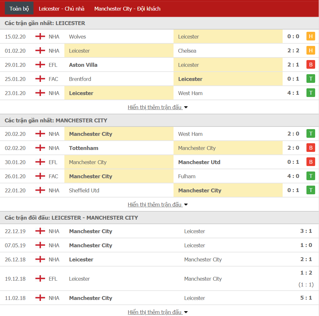Click the date 19.12.18
319x316 pixels.
click(15, 279)
